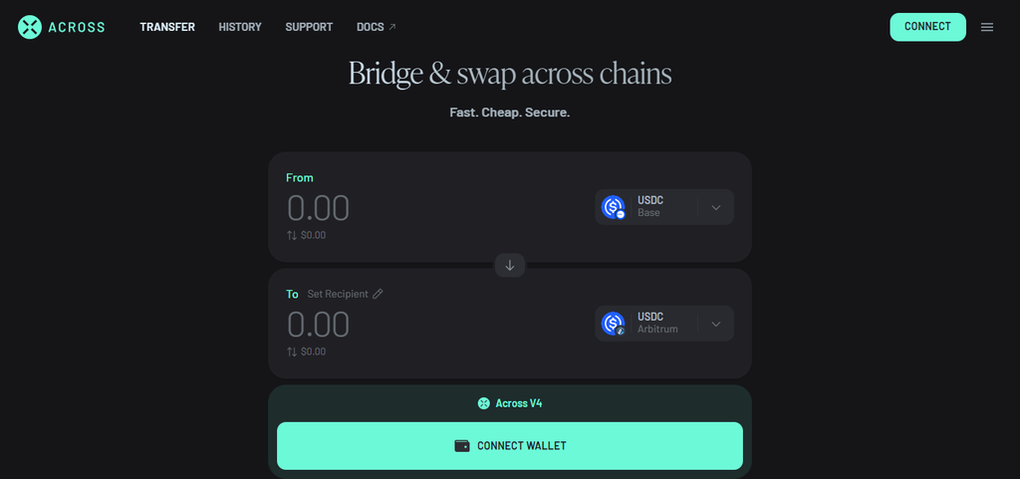Expand the To token chevron dropdown

click(x=715, y=325)
